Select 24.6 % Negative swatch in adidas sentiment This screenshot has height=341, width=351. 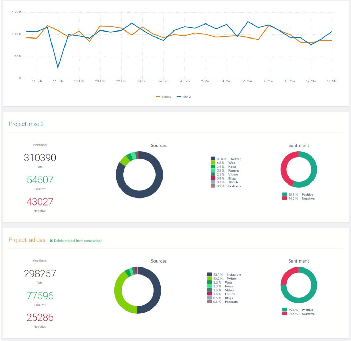coord(284,314)
